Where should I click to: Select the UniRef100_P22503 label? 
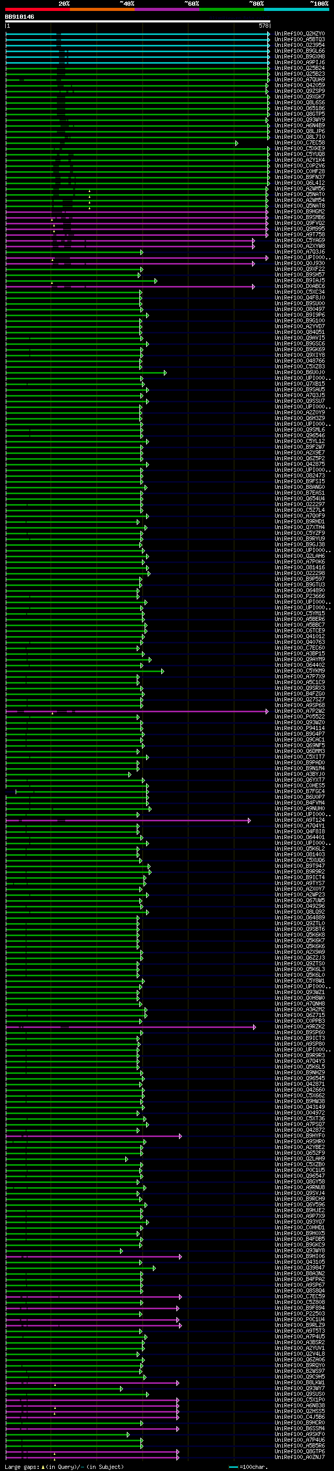click(x=300, y=1313)
